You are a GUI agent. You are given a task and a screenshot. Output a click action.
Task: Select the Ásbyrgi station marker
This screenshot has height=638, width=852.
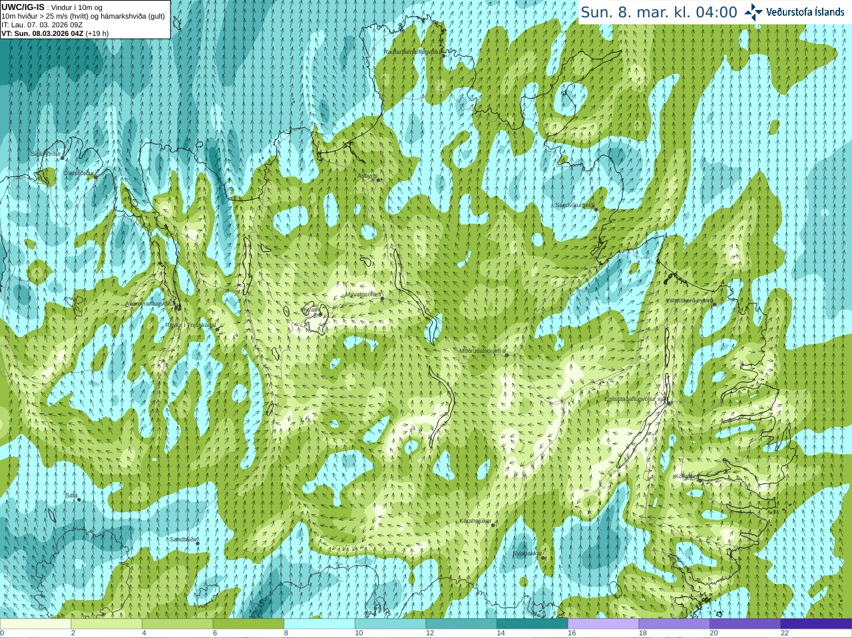pyautogui.click(x=378, y=180)
